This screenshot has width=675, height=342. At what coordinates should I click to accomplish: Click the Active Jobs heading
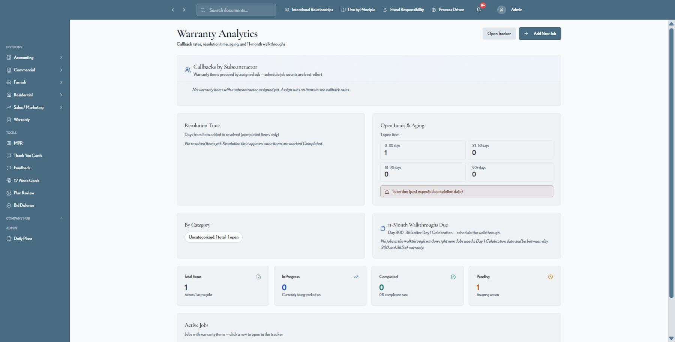196,325
